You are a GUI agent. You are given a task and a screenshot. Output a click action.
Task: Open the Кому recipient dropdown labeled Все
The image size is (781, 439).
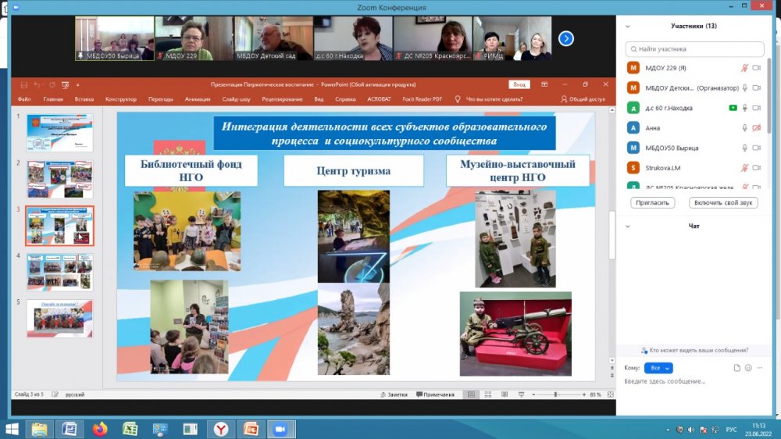point(658,368)
